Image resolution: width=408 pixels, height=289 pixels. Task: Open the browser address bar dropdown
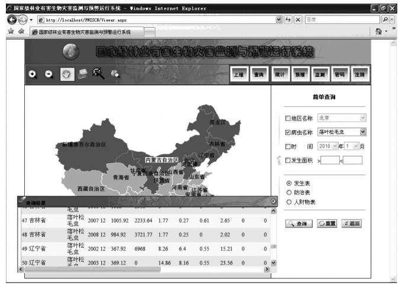pyautogui.click(x=280, y=20)
